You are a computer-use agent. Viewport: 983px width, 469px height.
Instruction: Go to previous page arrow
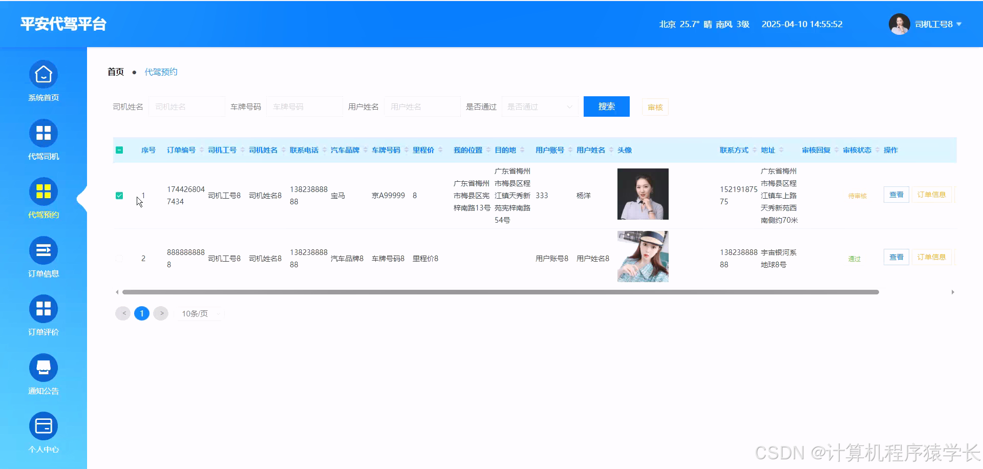pos(123,313)
